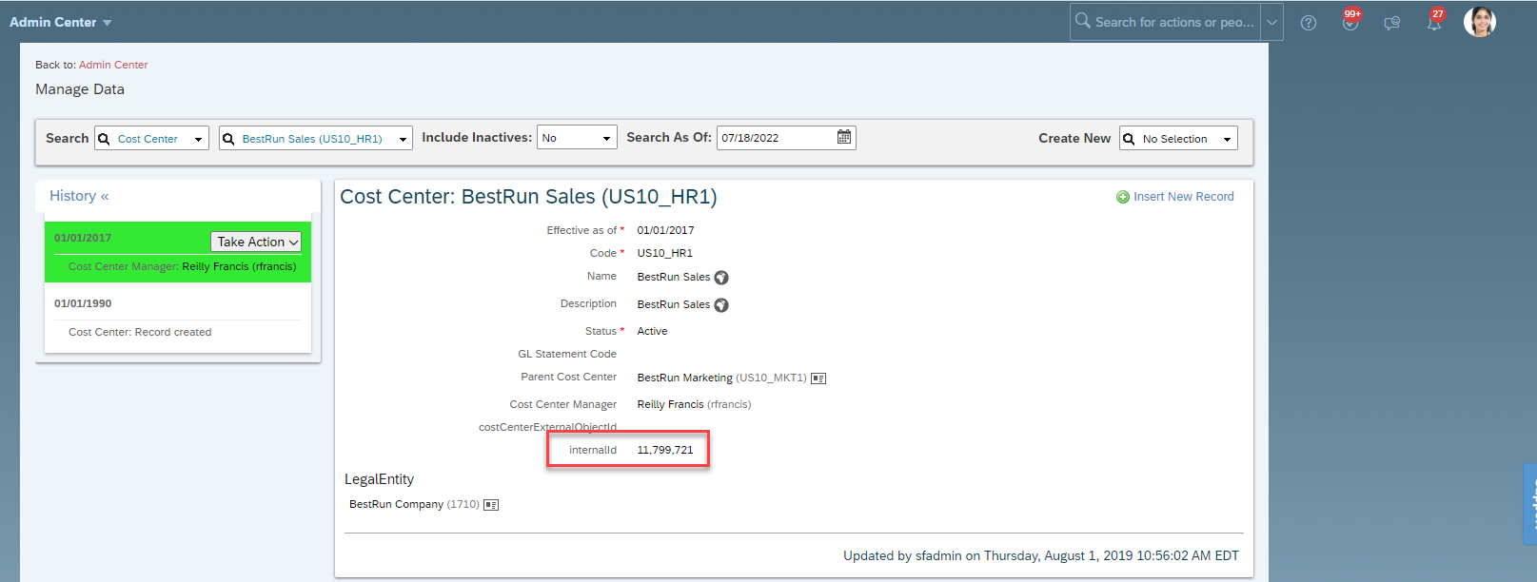Open the user profile avatar
The image size is (1537, 582).
1480,22
